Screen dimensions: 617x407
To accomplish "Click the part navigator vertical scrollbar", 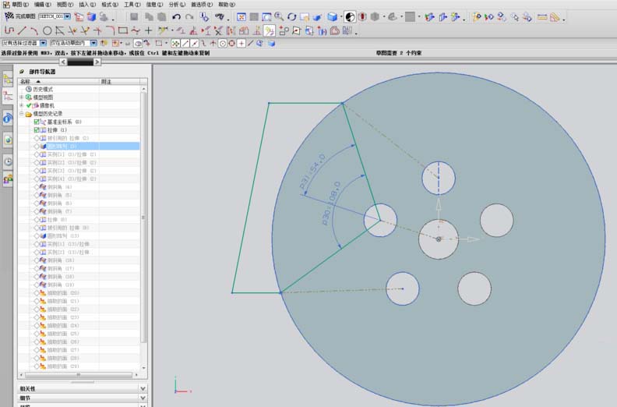I will (143, 218).
